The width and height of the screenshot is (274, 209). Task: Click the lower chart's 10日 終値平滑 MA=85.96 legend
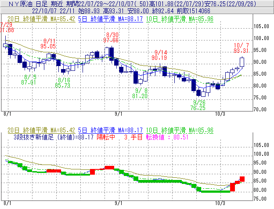point(180,130)
